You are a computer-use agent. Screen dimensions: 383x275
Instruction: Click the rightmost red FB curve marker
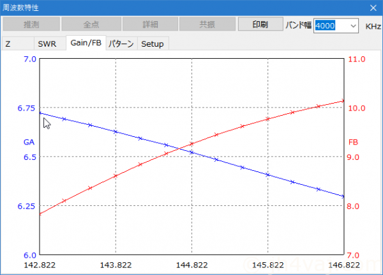click(x=343, y=101)
